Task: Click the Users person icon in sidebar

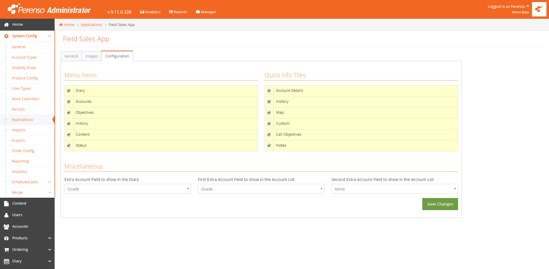Action: tap(6, 215)
